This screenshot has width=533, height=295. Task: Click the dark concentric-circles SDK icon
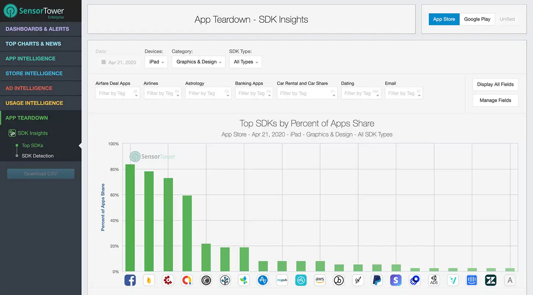pyautogui.click(x=206, y=280)
